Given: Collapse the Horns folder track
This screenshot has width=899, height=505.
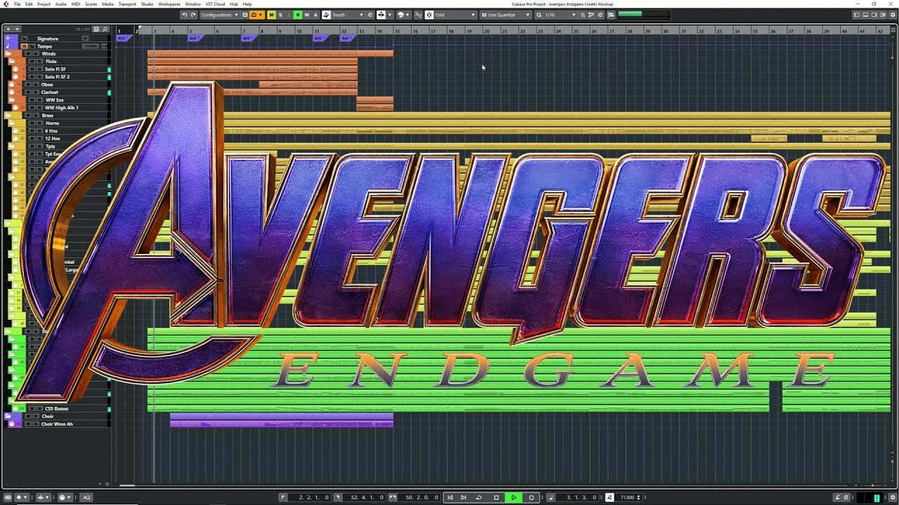Looking at the screenshot, I should 12,123.
